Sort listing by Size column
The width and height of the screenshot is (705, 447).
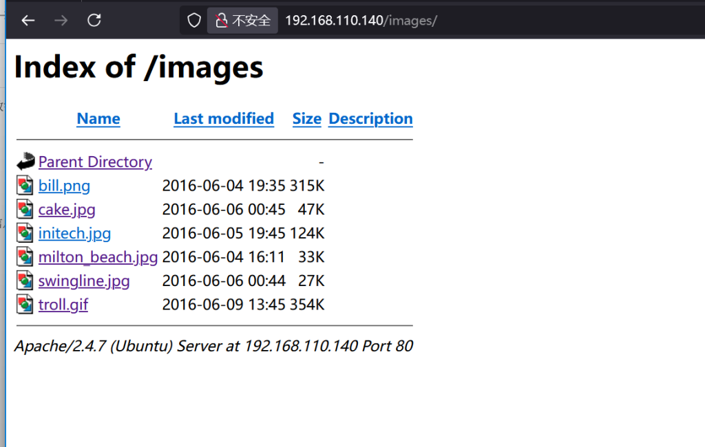coord(307,119)
